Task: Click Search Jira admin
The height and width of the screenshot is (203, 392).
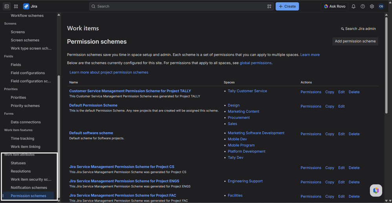Action: [358, 29]
